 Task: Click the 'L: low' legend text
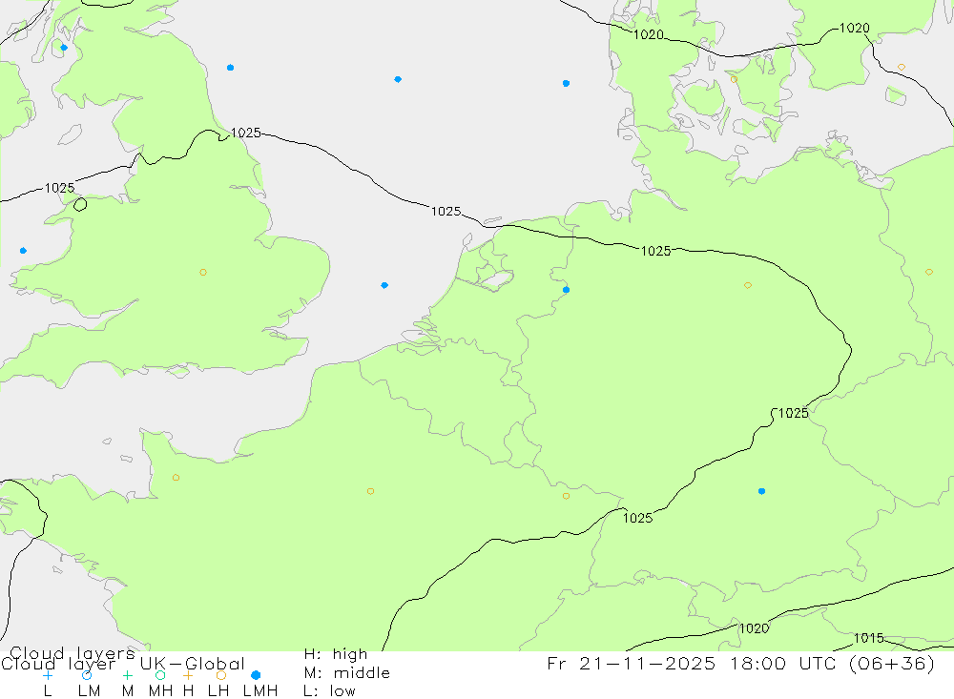[329, 691]
